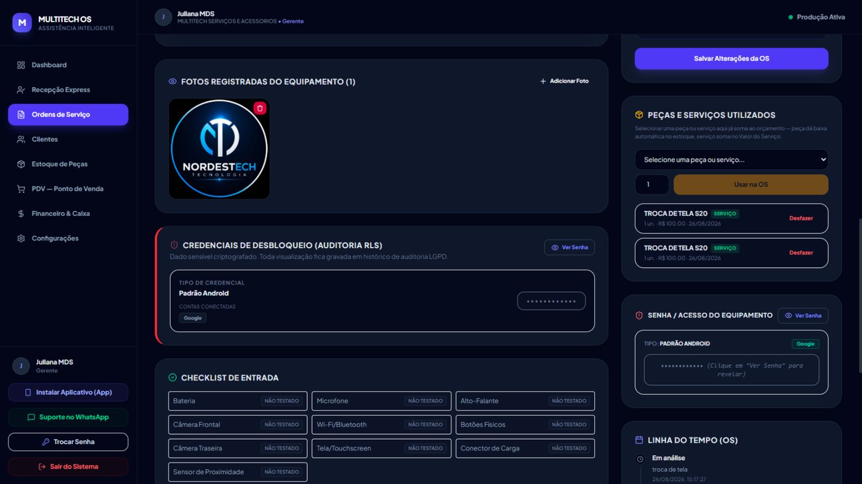The image size is (862, 484).
Task: Reveal password via Ver Senha in Credenciais
Action: coord(570,247)
